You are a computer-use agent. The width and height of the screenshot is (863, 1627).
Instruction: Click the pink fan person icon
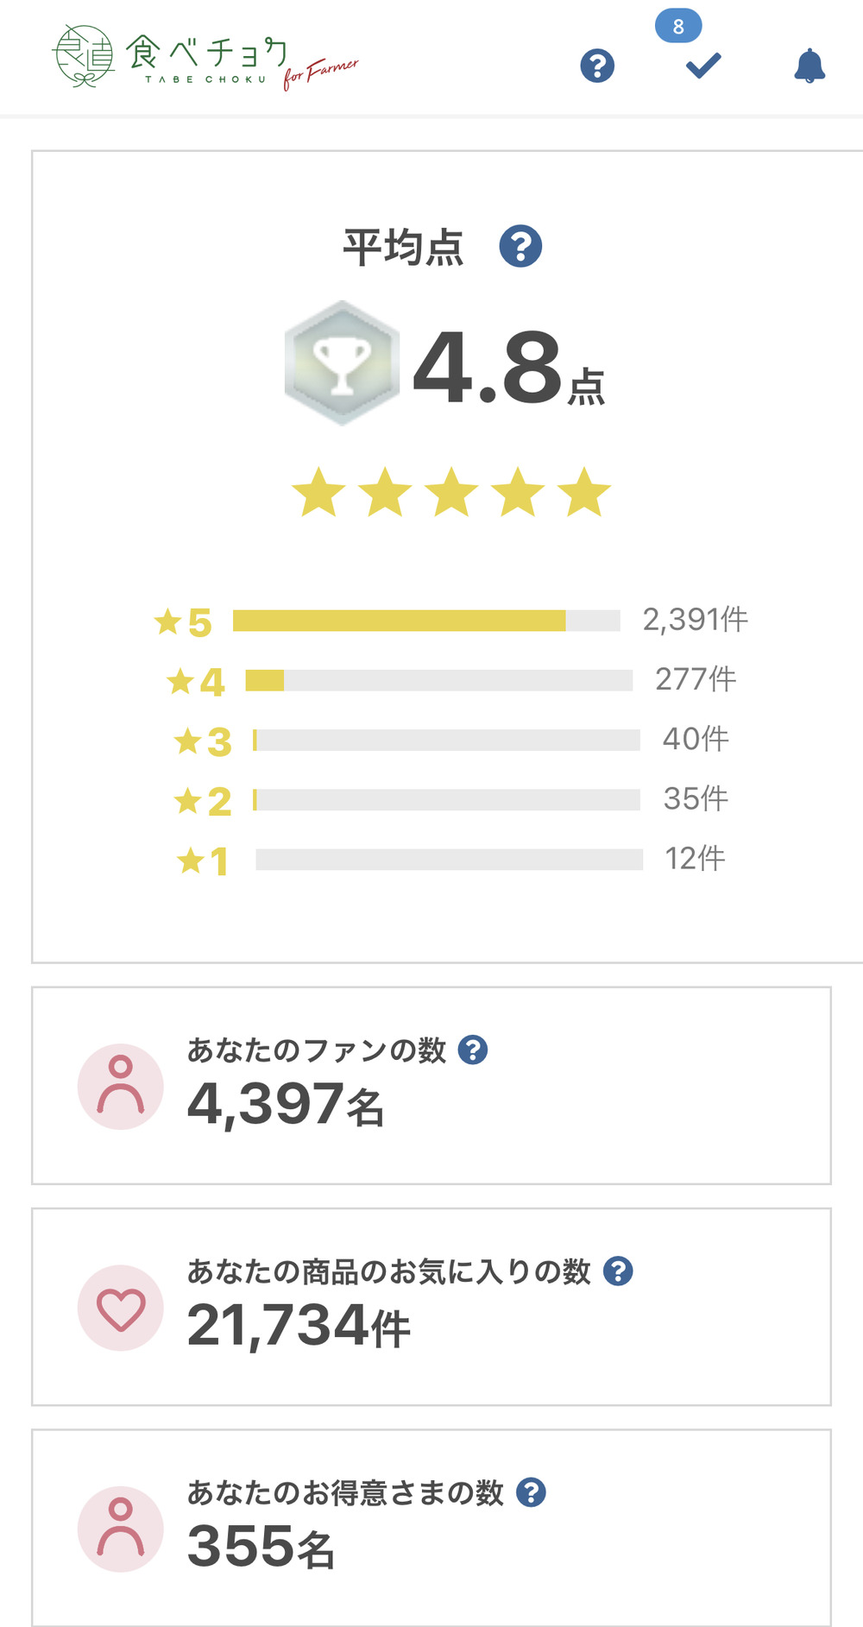(x=121, y=1086)
